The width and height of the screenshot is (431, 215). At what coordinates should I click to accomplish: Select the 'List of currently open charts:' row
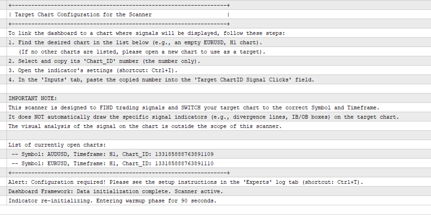click(219, 145)
